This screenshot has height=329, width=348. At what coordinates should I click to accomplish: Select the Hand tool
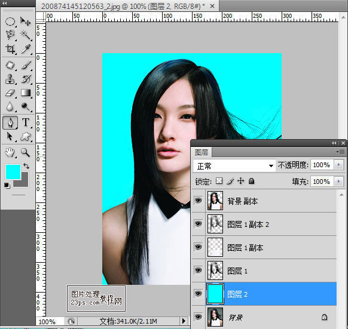(x=10, y=152)
